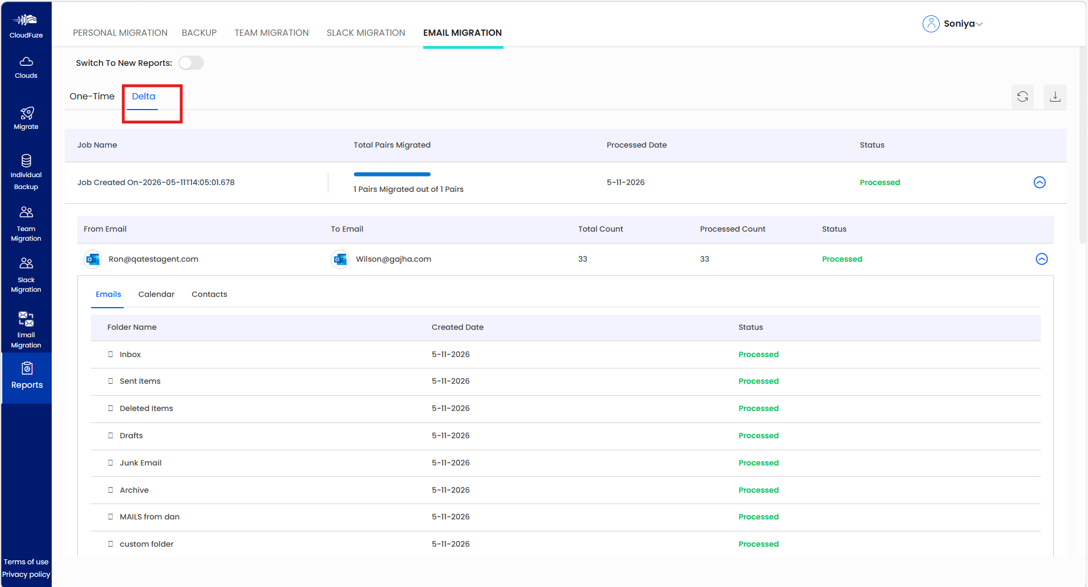Open the Terms of use link
Screen dimensions: 1088x587
point(26,562)
